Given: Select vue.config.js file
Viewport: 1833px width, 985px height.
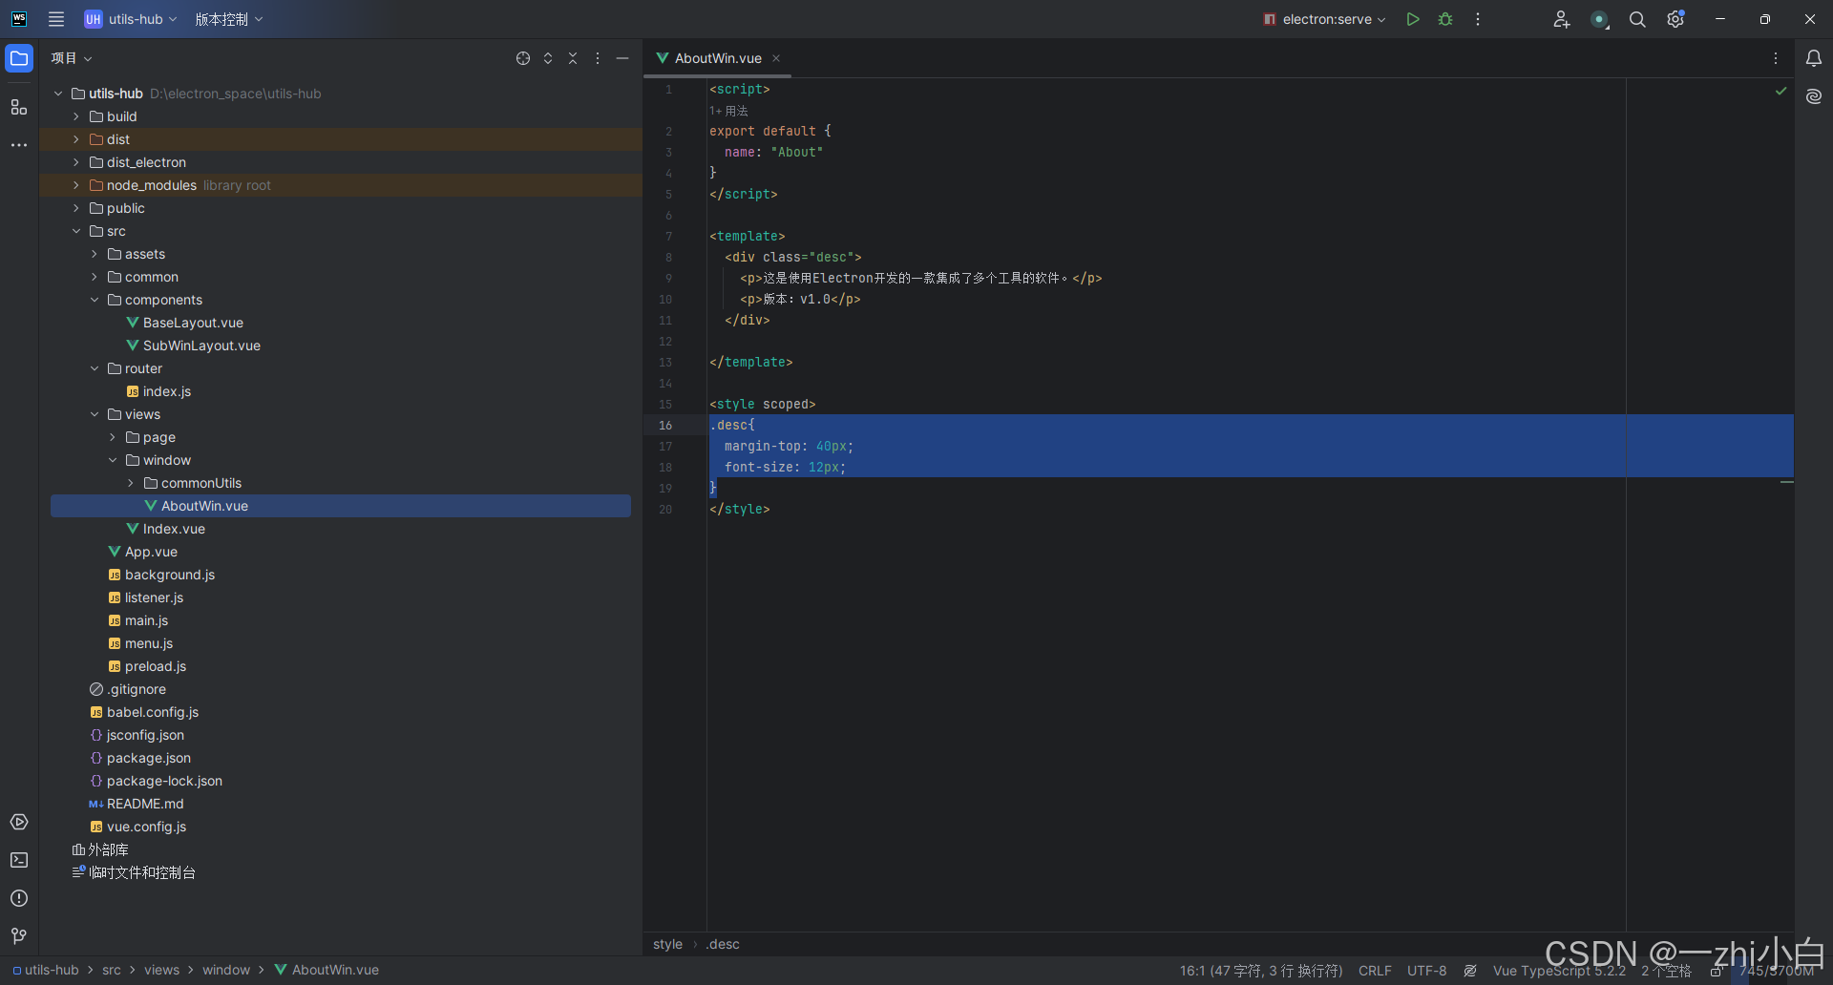Looking at the screenshot, I should (146, 827).
